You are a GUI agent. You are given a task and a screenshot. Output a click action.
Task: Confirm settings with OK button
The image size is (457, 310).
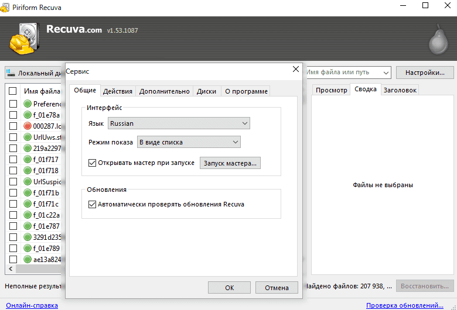click(229, 288)
